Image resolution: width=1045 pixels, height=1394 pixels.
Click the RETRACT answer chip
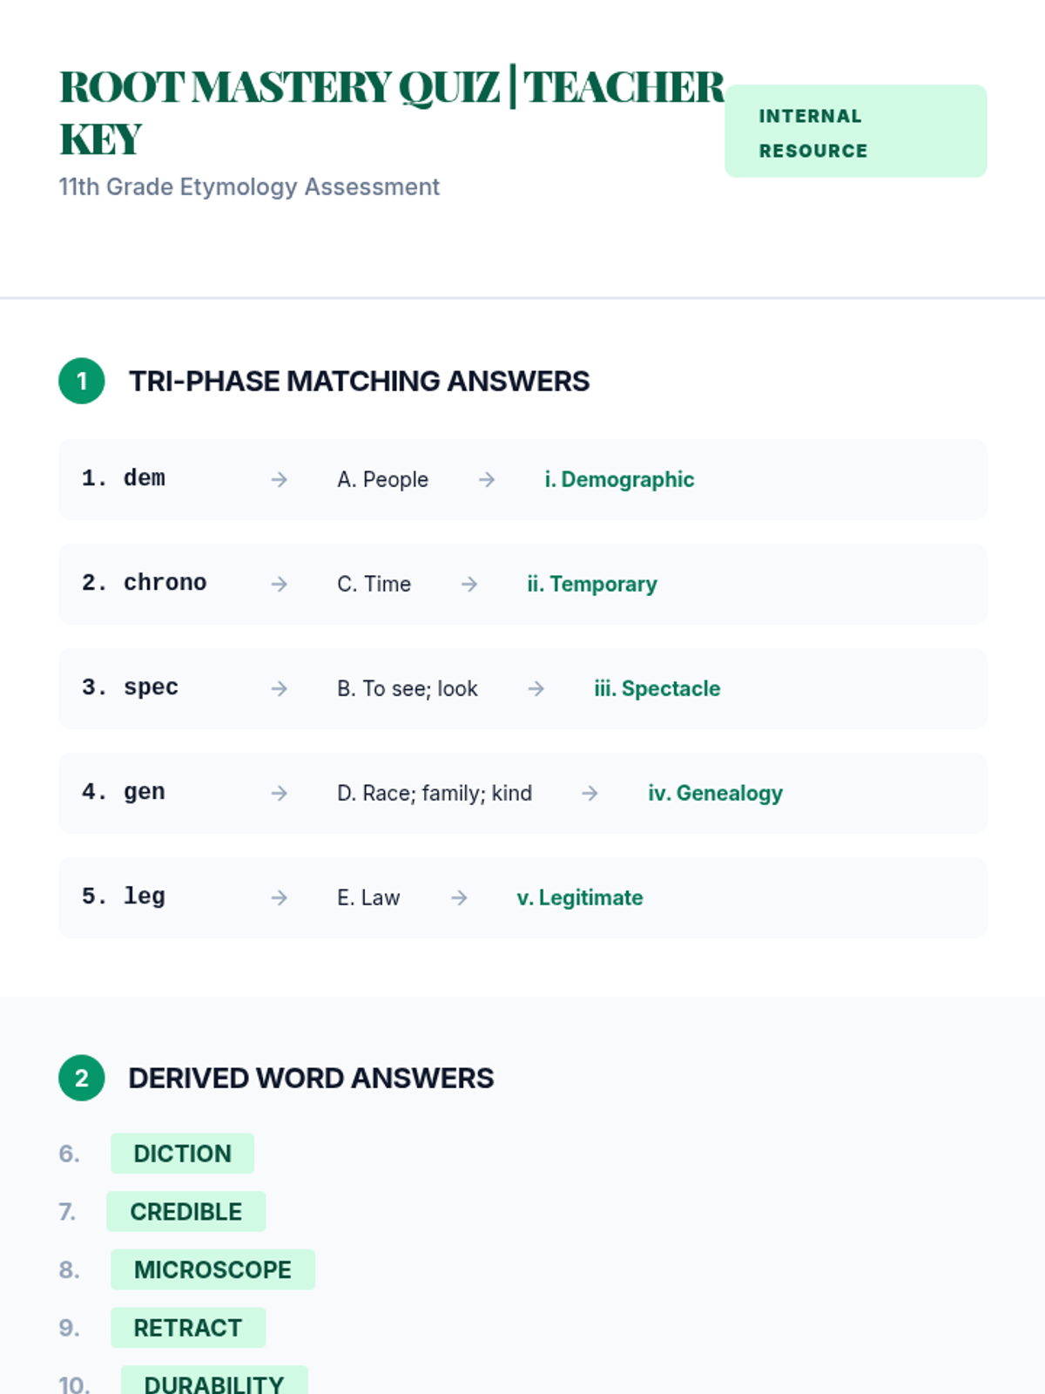click(187, 1328)
